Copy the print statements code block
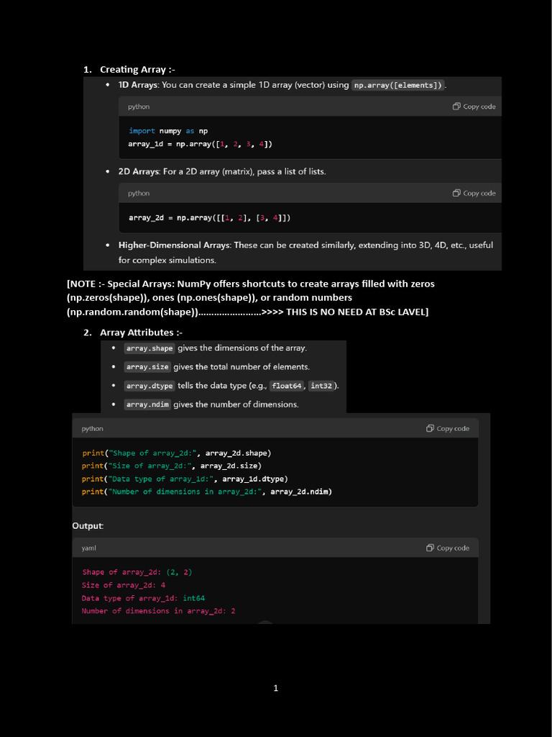Viewport: 552px width, 737px height. tap(430, 428)
